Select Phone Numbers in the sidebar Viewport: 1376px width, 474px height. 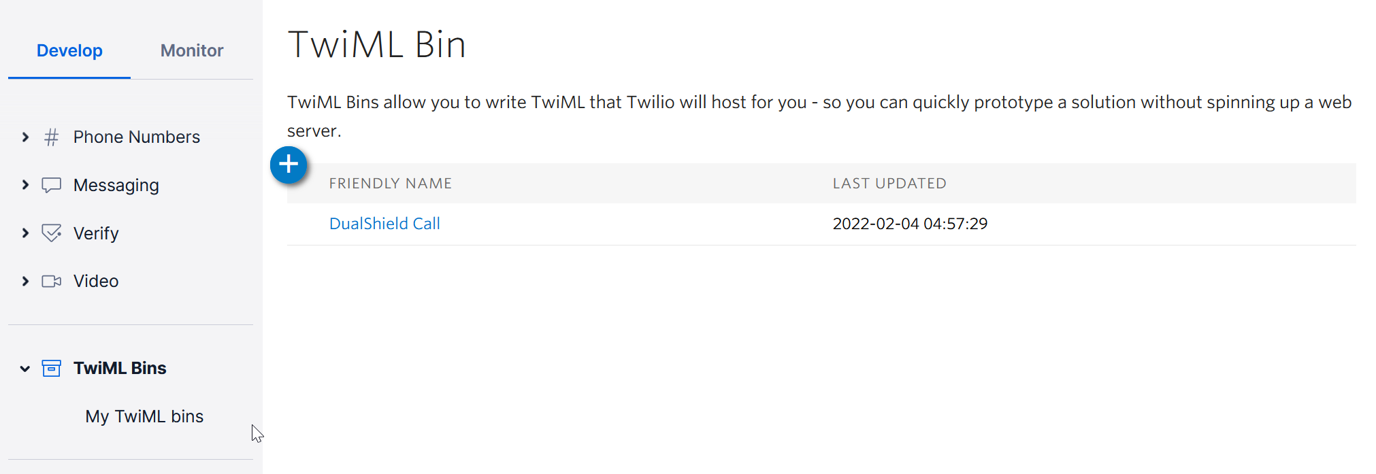(136, 137)
